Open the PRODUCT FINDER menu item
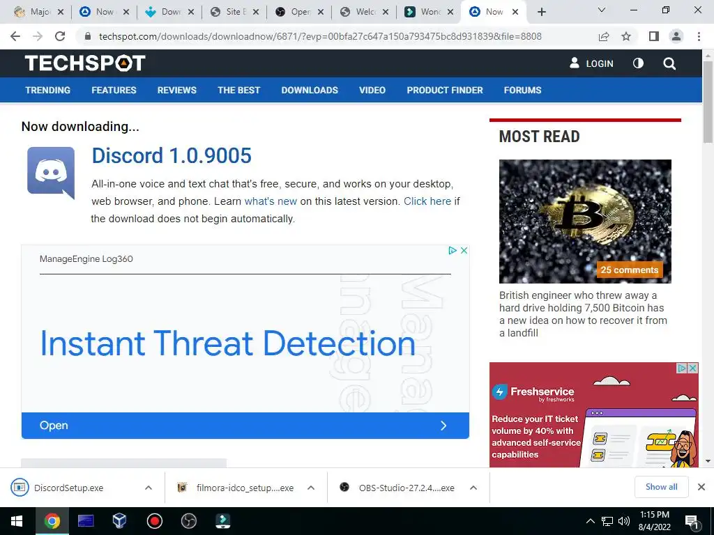 [x=445, y=90]
